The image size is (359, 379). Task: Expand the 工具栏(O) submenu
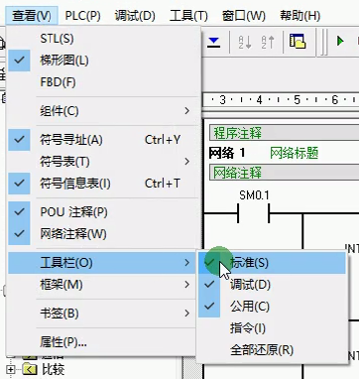click(103, 263)
